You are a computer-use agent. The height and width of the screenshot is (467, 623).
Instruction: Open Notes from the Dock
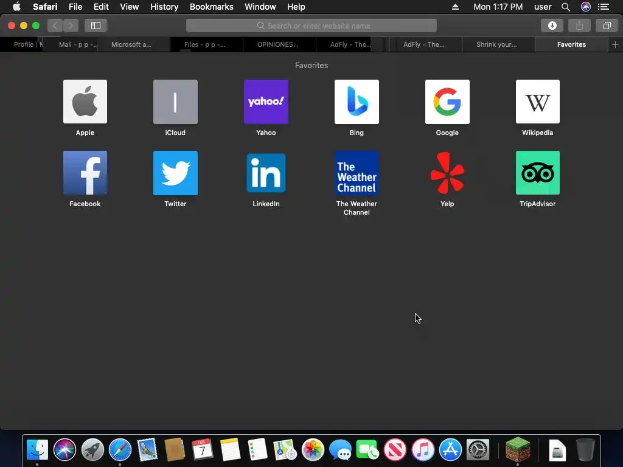pyautogui.click(x=230, y=449)
